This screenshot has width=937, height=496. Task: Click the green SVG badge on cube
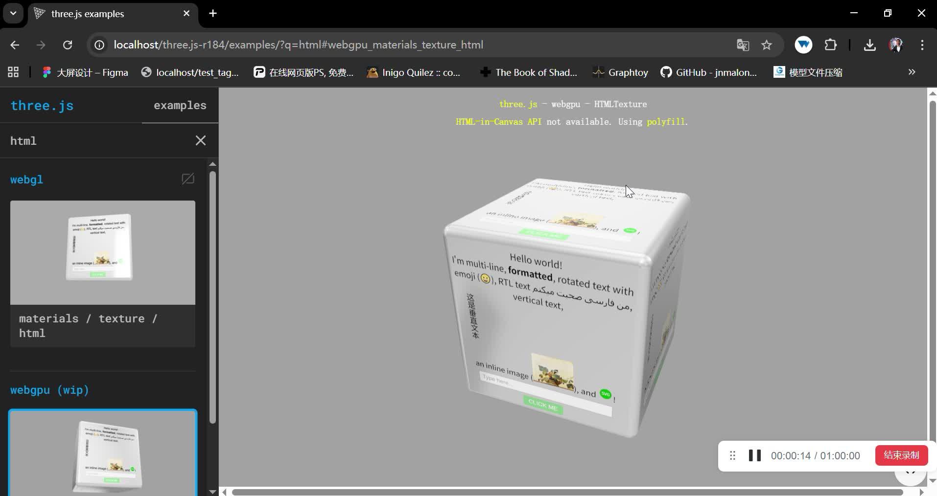click(x=606, y=394)
